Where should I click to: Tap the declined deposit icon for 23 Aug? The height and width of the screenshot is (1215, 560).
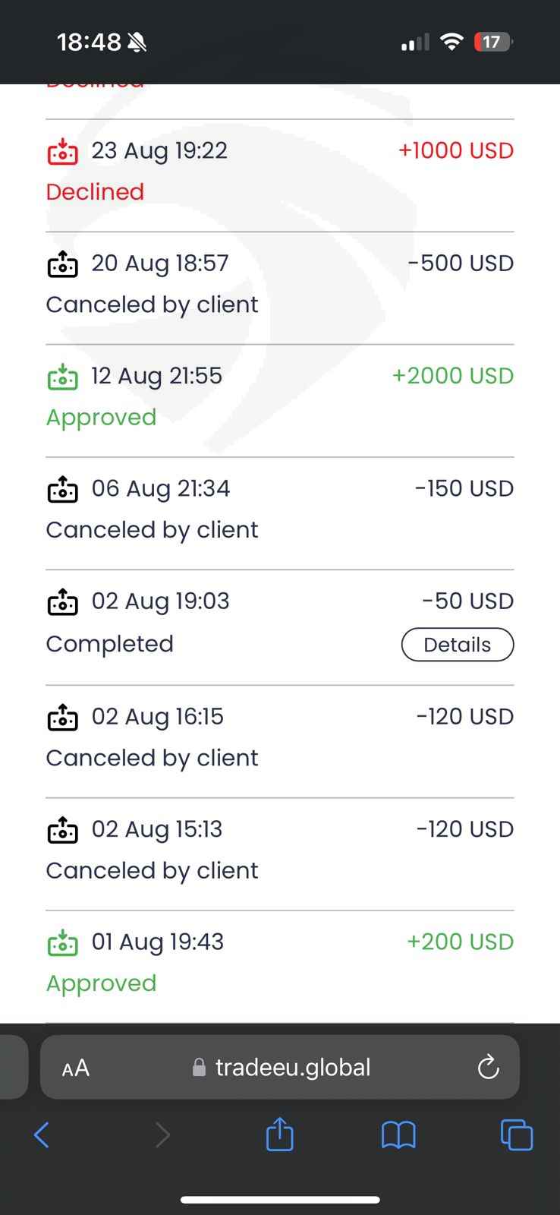coord(62,151)
